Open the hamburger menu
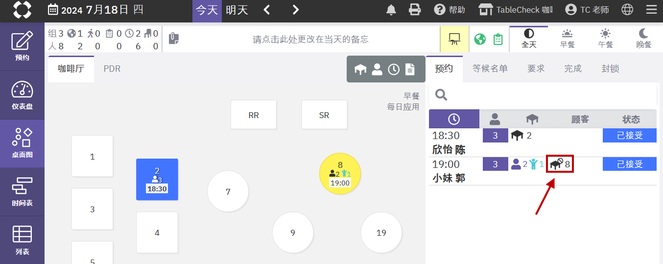 click(x=651, y=10)
